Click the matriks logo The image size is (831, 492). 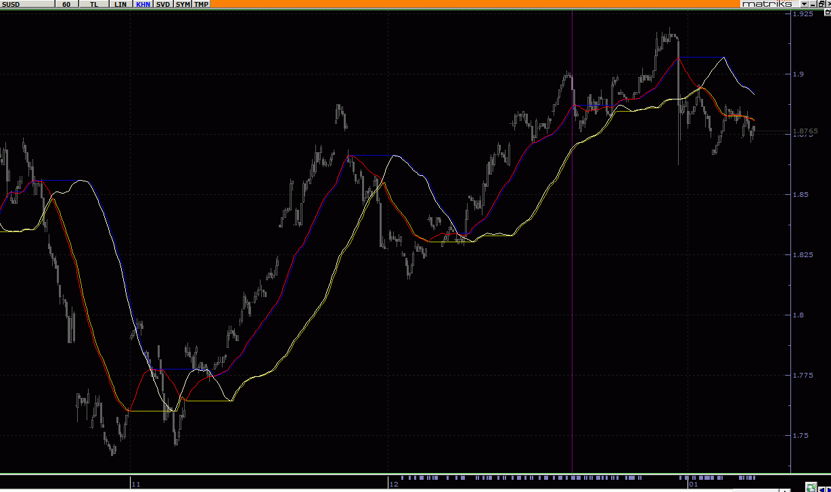click(x=765, y=4)
